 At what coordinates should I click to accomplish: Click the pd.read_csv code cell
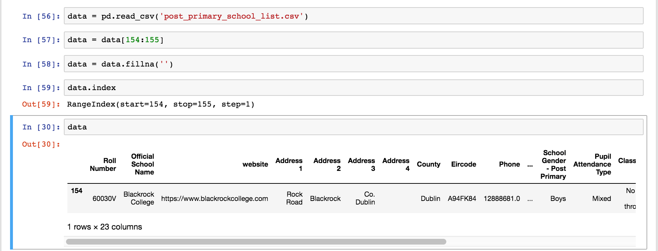(x=353, y=16)
